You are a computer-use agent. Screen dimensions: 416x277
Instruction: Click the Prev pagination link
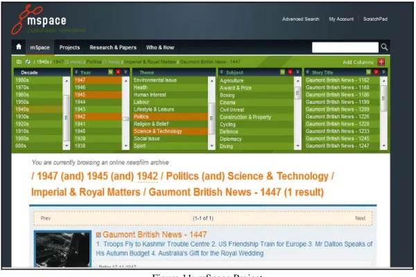46,218
